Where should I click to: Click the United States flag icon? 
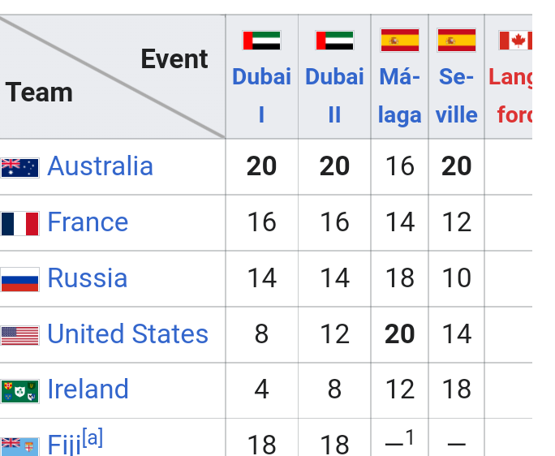[19, 335]
